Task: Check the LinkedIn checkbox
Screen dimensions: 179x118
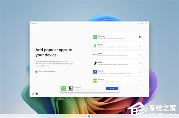Action: (140, 72)
